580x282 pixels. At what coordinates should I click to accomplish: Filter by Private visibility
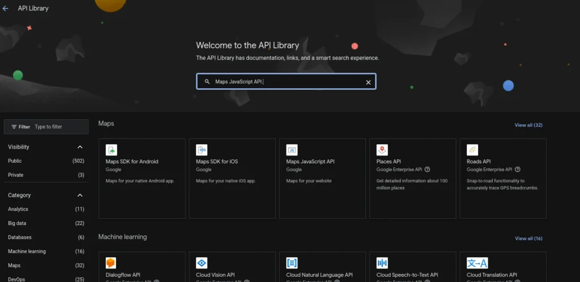point(16,175)
